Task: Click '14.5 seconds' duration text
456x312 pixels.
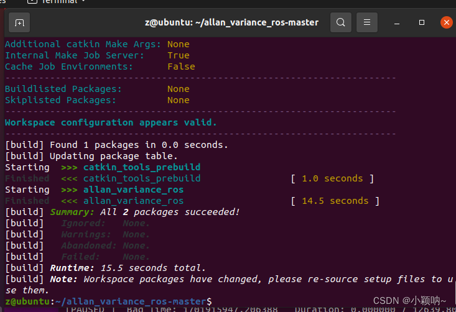Action: tap(335, 201)
